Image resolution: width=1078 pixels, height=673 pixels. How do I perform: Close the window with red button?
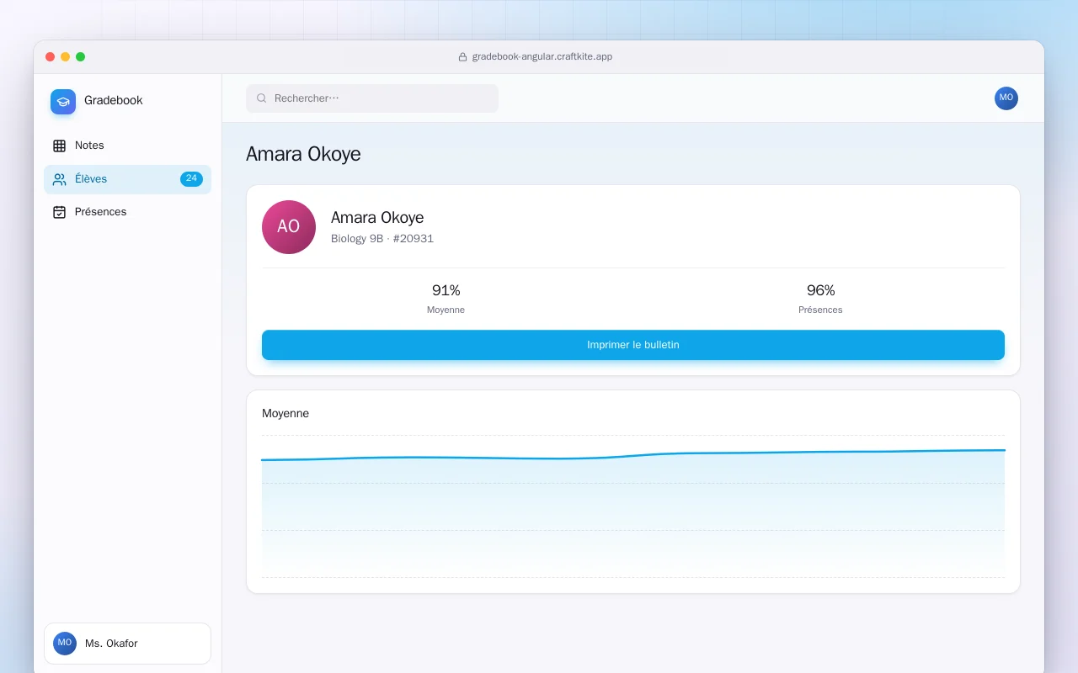click(51, 57)
